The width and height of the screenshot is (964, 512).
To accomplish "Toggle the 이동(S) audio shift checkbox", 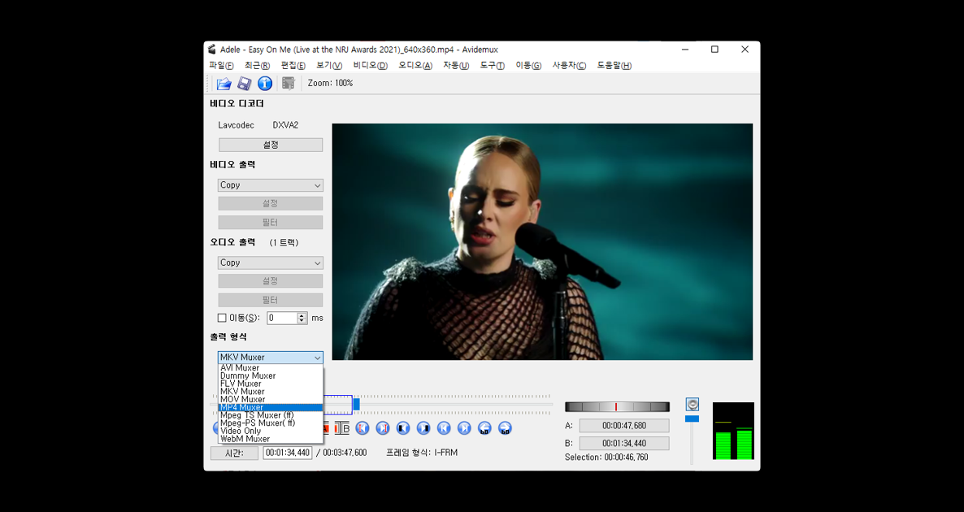I will point(222,318).
